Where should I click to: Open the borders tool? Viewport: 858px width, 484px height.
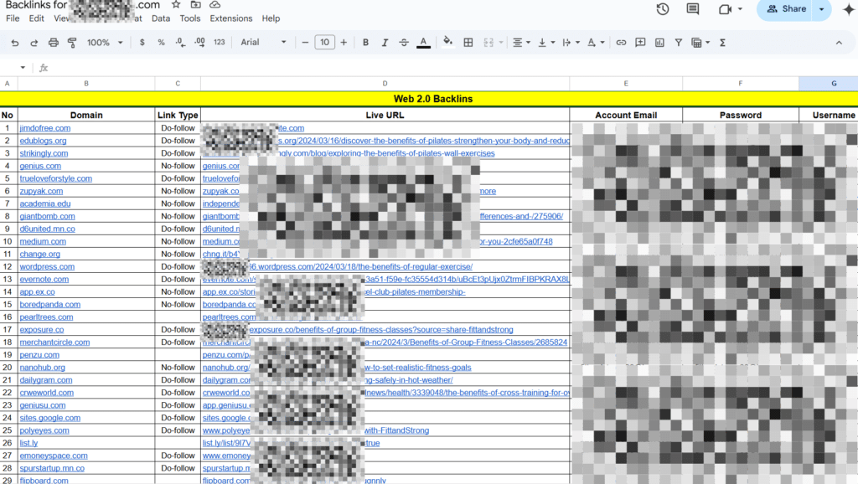point(468,43)
